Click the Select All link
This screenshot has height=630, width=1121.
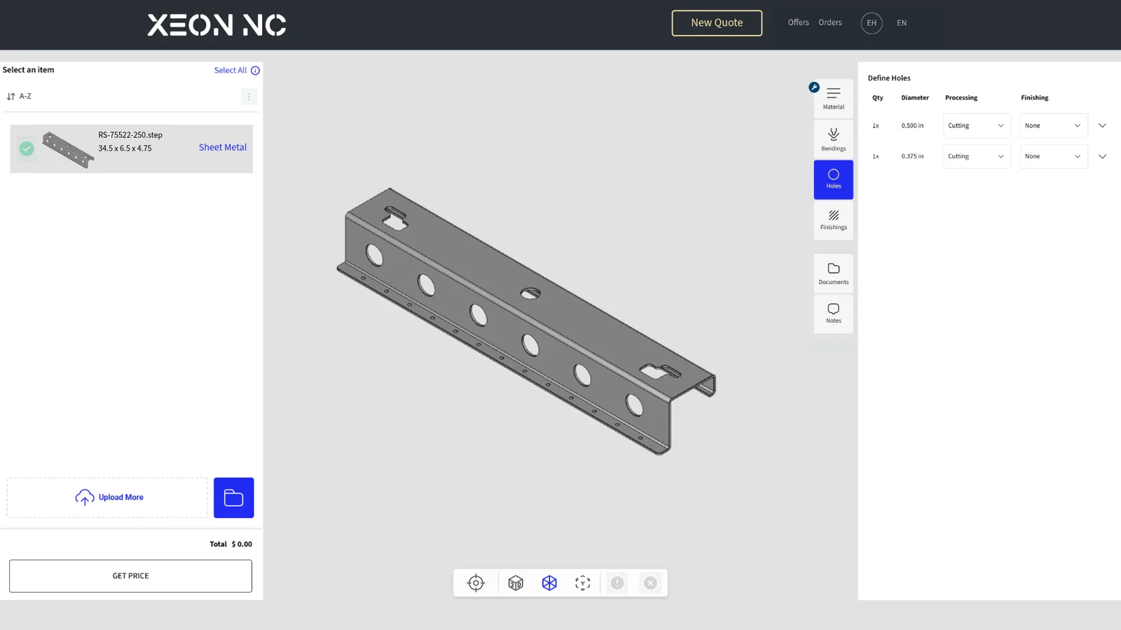[231, 71]
